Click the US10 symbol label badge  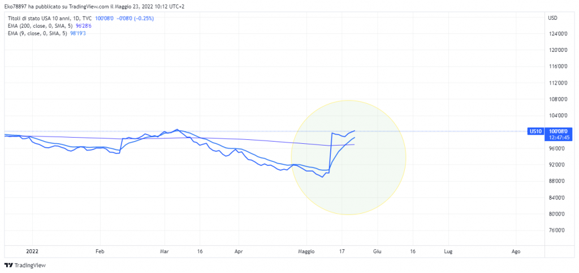pyautogui.click(x=535, y=131)
